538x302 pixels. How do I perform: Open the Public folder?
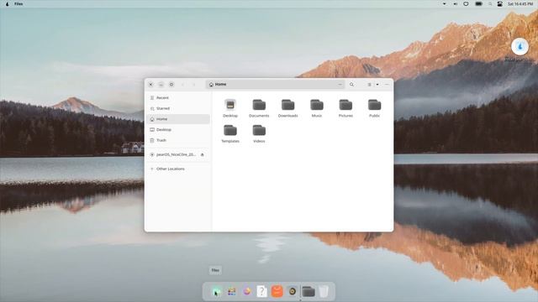[374, 108]
